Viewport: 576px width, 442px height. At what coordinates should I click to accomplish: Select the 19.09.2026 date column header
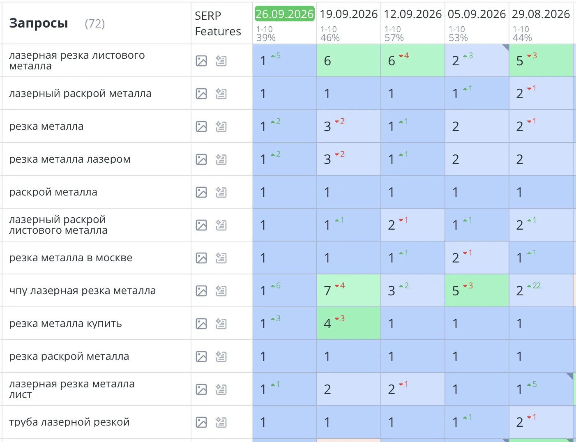click(x=348, y=14)
